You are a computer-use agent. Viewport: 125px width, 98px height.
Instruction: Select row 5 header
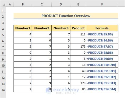(3, 35)
